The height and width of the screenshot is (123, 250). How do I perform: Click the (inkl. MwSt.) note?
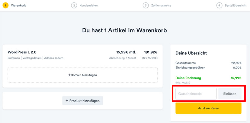183,83
